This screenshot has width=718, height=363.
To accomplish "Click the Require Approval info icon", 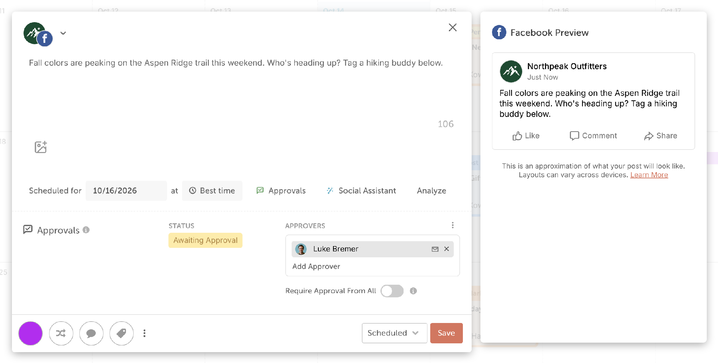I will click(x=413, y=291).
